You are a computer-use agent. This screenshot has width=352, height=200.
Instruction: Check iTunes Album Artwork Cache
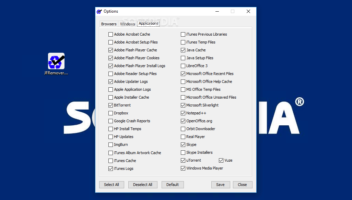pyautogui.click(x=111, y=153)
